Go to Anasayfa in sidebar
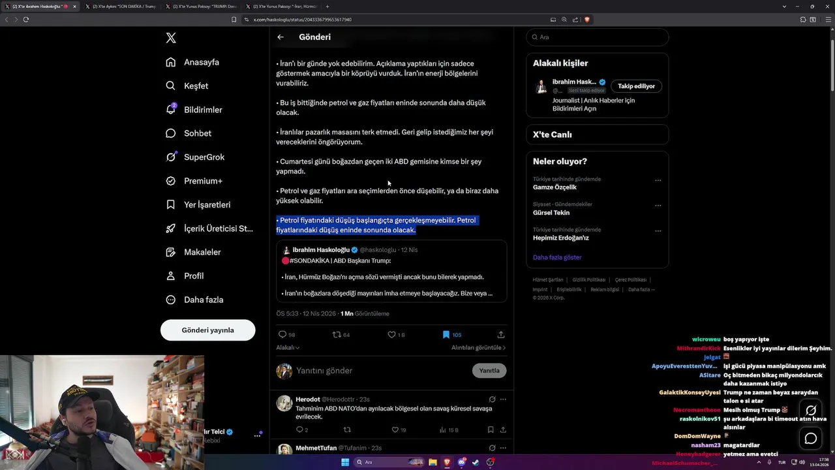The width and height of the screenshot is (835, 470). [x=193, y=62]
